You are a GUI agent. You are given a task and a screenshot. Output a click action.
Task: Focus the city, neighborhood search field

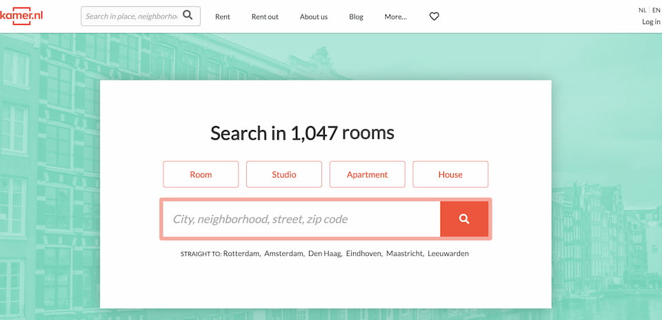coord(301,220)
